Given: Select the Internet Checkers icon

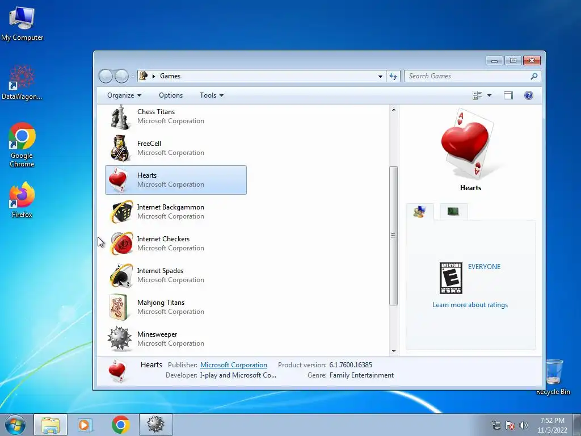Looking at the screenshot, I should click(121, 244).
